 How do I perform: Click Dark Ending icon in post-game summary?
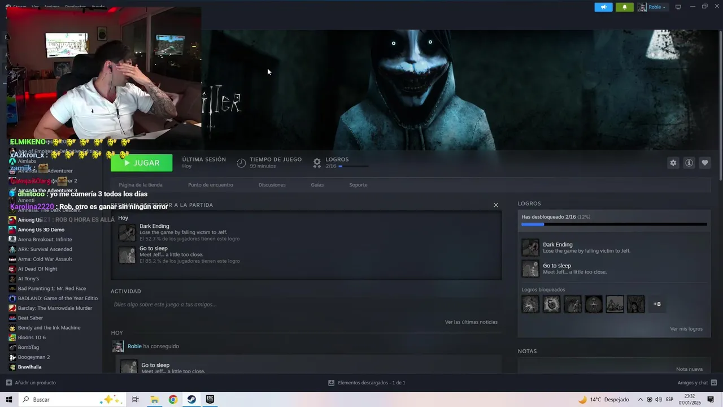pyautogui.click(x=127, y=232)
